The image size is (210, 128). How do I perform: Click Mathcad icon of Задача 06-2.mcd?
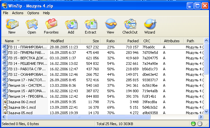[x=5, y=102]
